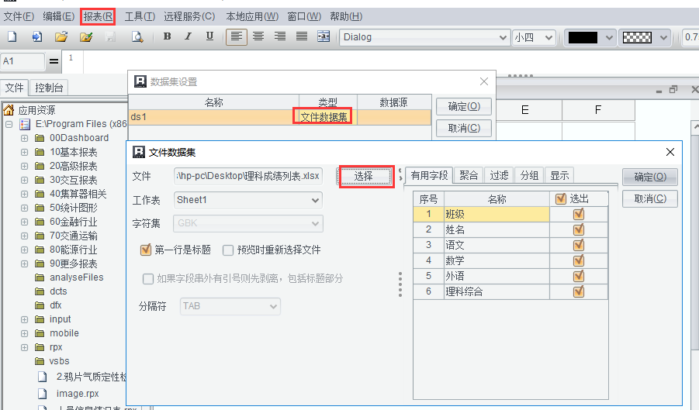Select the 理科综合 field name cell
The image size is (699, 410).
click(x=497, y=291)
